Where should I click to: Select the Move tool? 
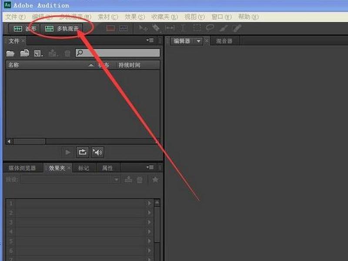pos(143,28)
